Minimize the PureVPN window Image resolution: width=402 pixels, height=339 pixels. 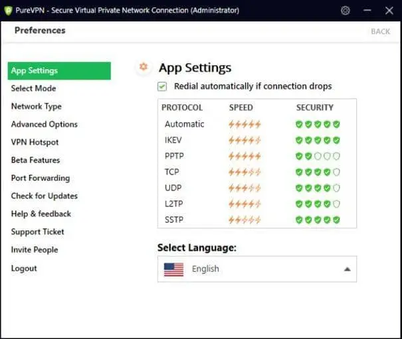(367, 10)
